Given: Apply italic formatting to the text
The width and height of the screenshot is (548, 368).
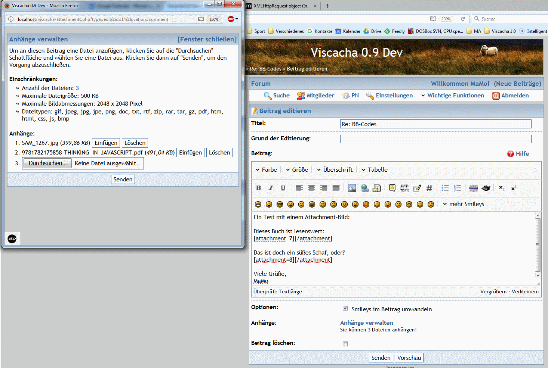Looking at the screenshot, I should [271, 188].
